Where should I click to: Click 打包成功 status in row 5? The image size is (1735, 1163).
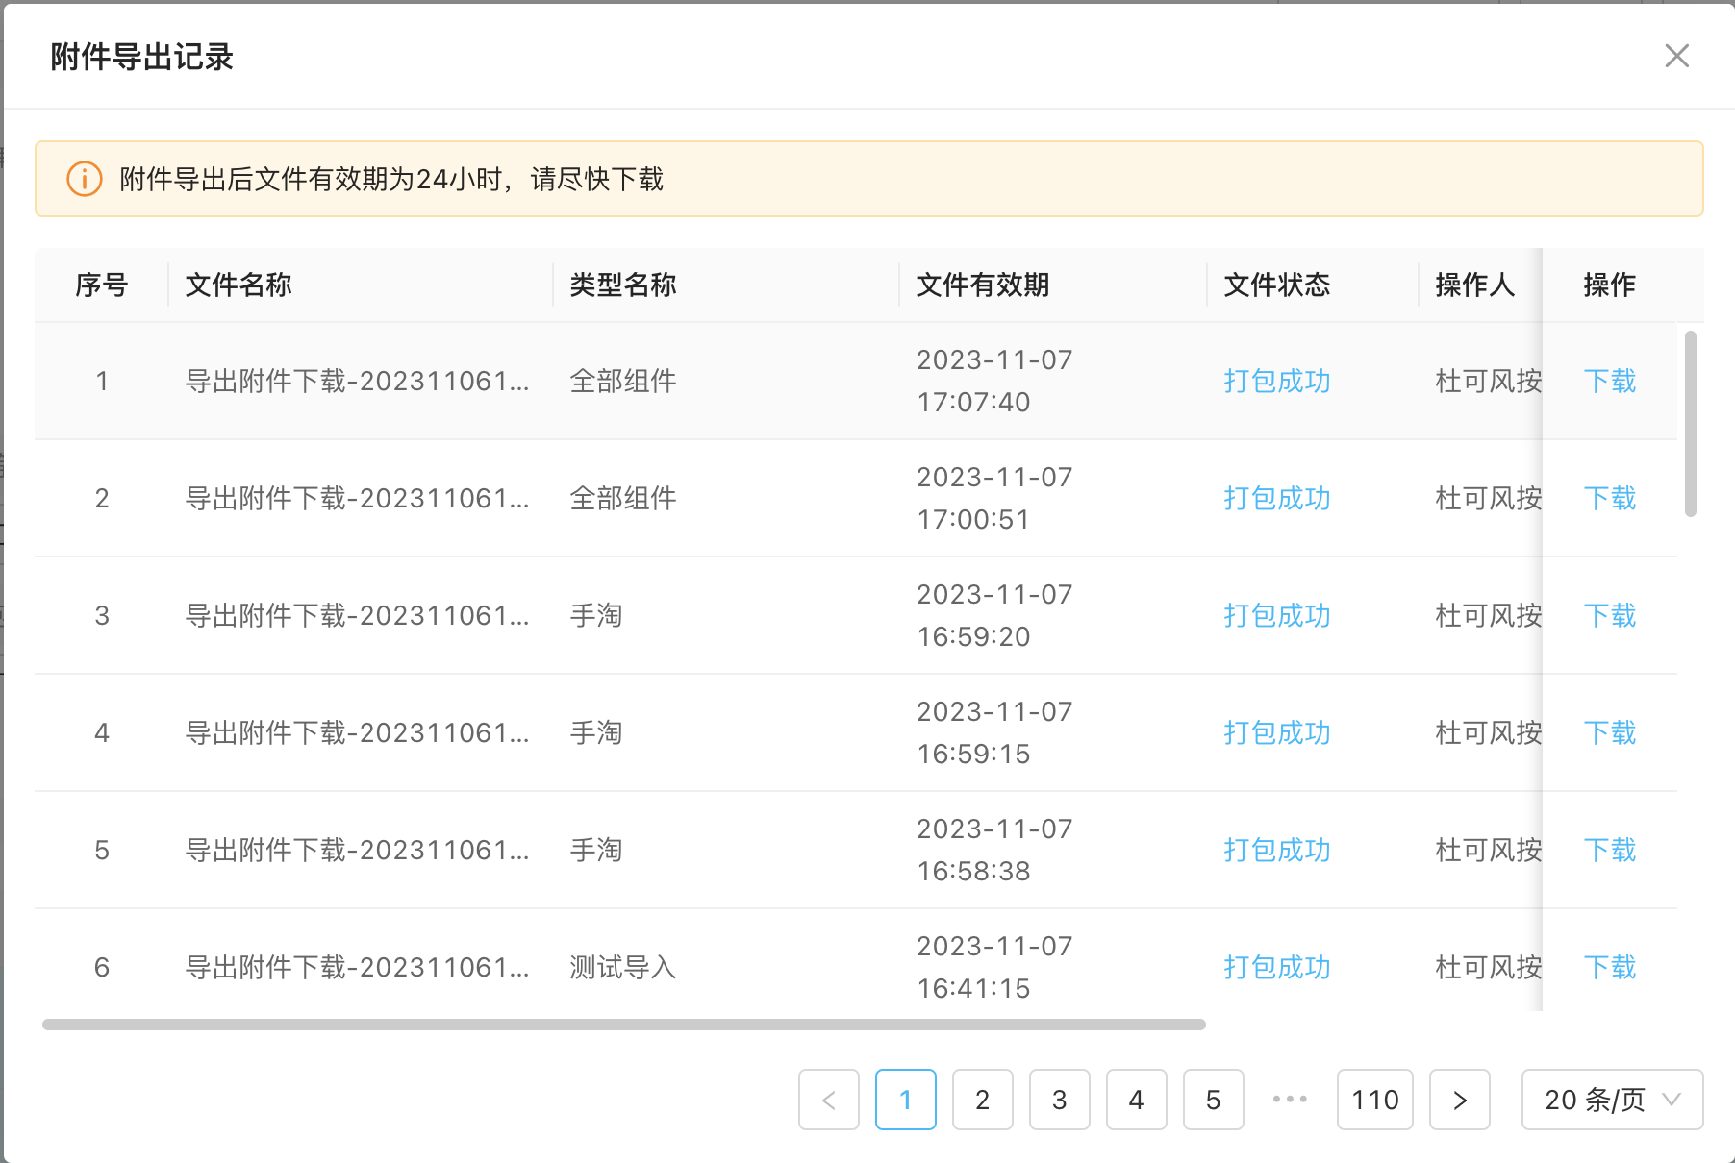pos(1277,851)
